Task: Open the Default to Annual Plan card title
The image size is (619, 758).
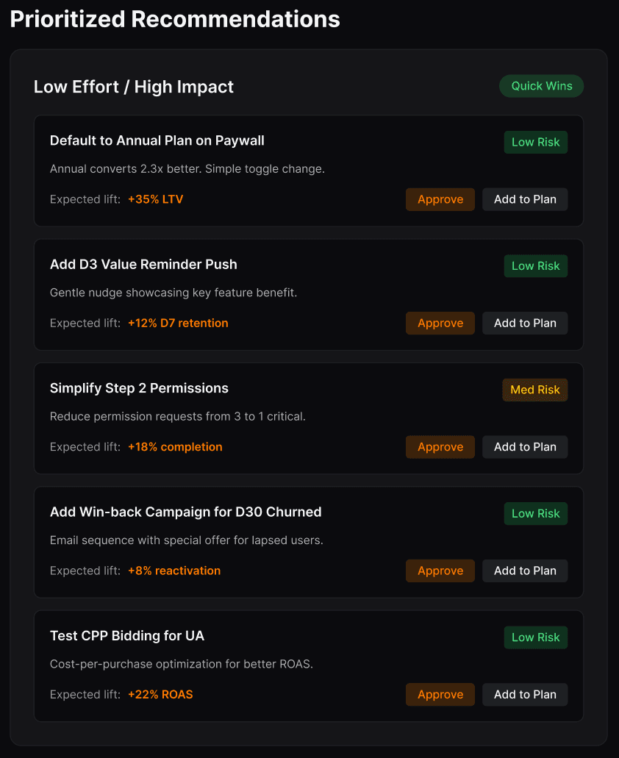Action: (x=157, y=140)
